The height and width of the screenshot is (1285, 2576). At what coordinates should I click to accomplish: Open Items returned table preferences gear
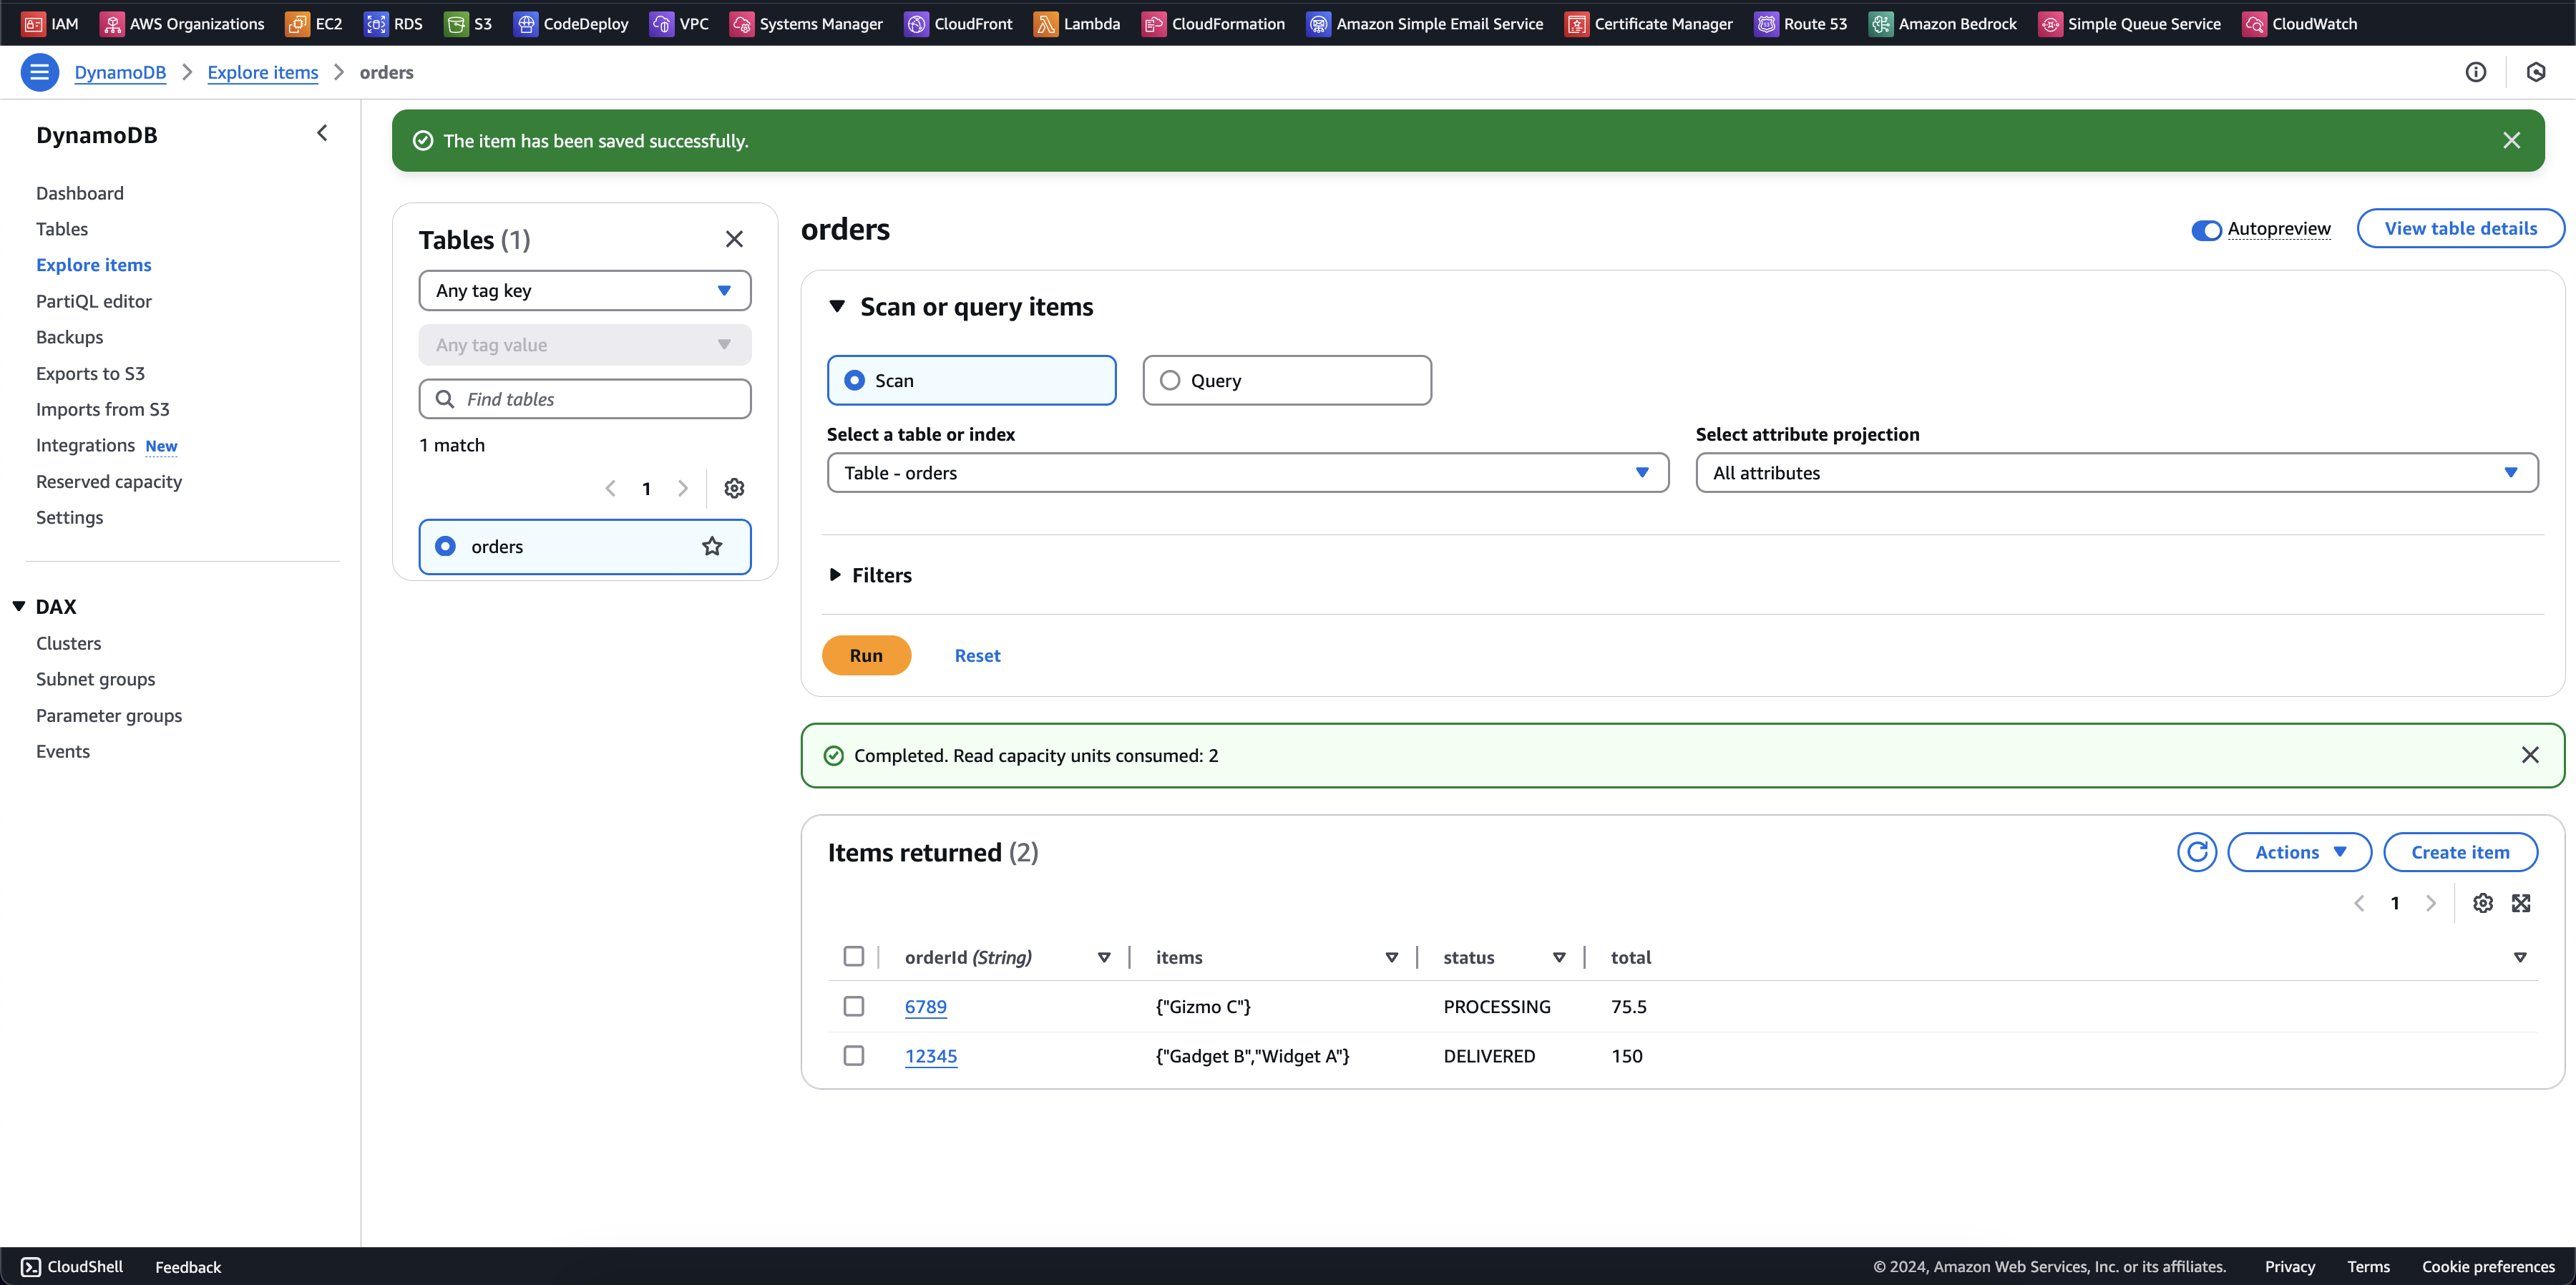pyautogui.click(x=2482, y=903)
